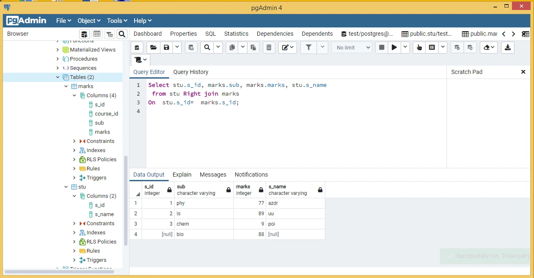Rollback the current transaction
Viewport: 534px width, 278px height.
click(470, 47)
